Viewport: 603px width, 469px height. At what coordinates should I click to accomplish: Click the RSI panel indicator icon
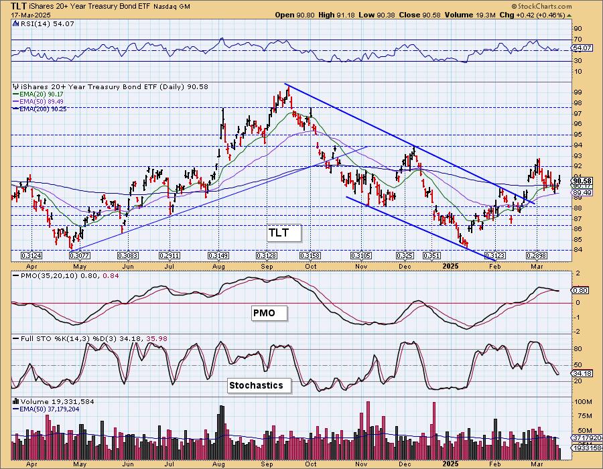click(15, 23)
